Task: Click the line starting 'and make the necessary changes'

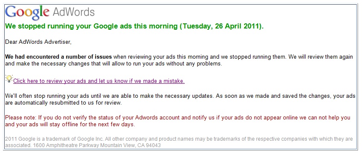Action: [114, 64]
